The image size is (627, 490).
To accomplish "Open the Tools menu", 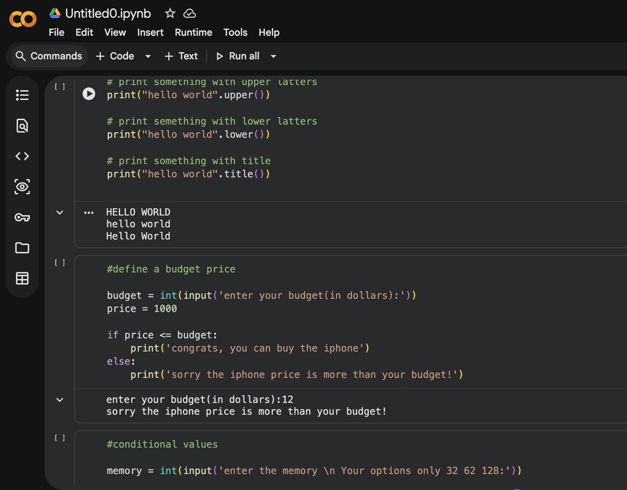I will (235, 32).
